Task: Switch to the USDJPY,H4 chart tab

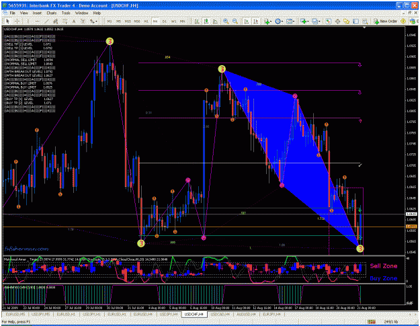Action: 169,314
